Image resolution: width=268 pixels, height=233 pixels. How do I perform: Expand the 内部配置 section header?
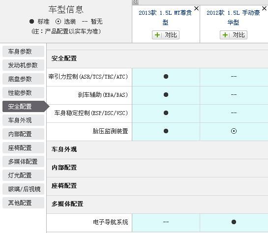point(157,168)
